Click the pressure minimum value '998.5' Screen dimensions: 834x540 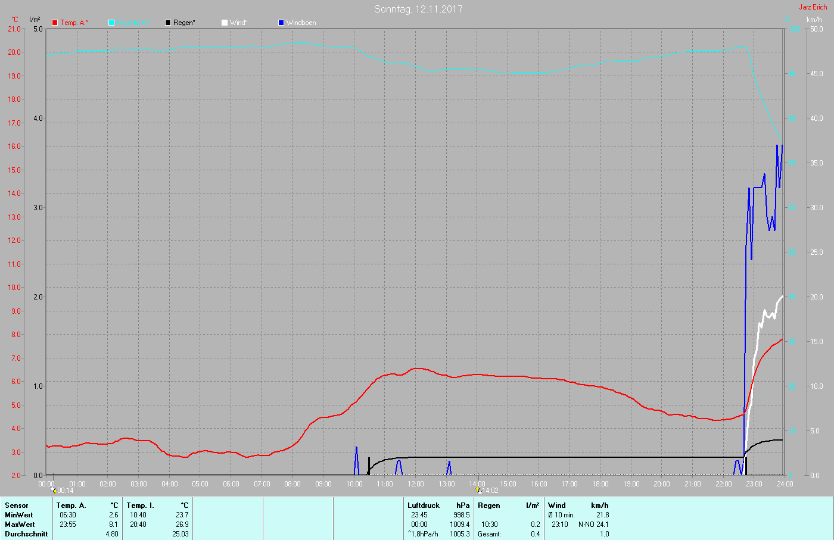click(x=462, y=515)
